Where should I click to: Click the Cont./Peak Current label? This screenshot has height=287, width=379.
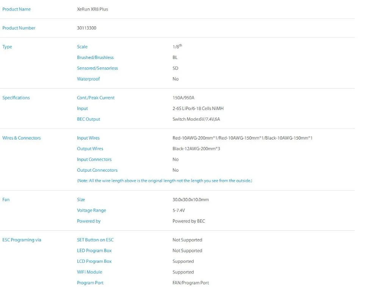coord(96,98)
